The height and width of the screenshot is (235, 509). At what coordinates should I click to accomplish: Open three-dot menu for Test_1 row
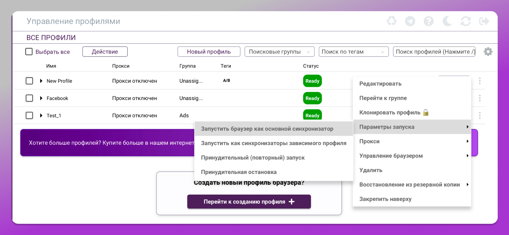(x=480, y=115)
